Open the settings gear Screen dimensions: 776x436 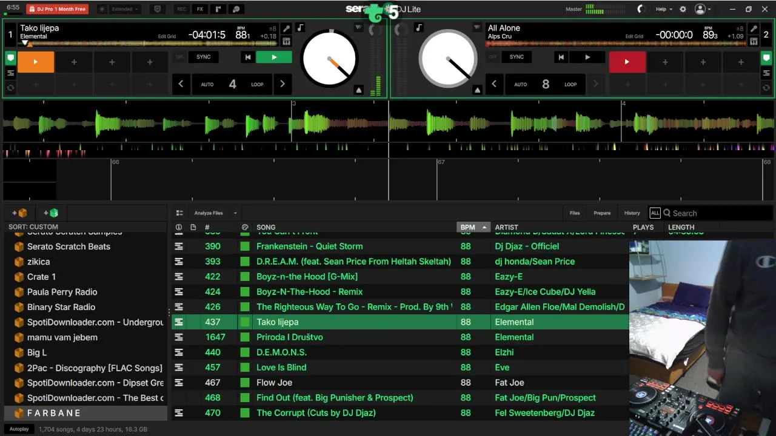[x=683, y=9]
